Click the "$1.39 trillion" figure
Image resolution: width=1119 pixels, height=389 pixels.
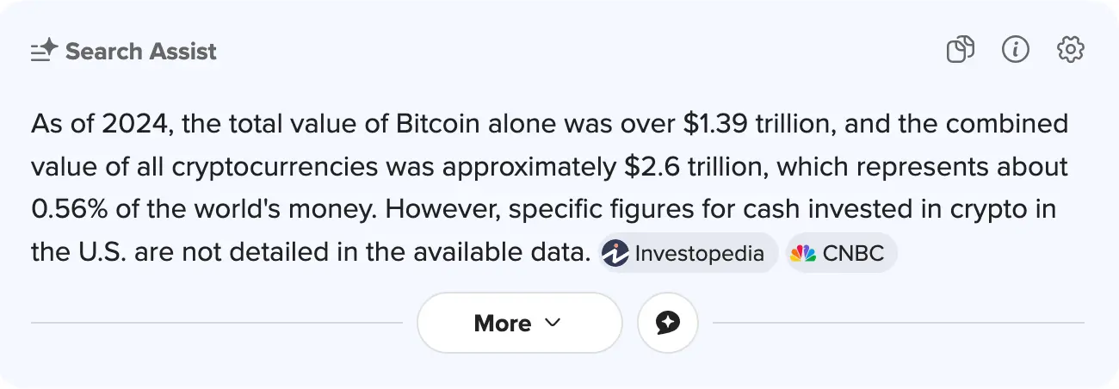tap(757, 124)
